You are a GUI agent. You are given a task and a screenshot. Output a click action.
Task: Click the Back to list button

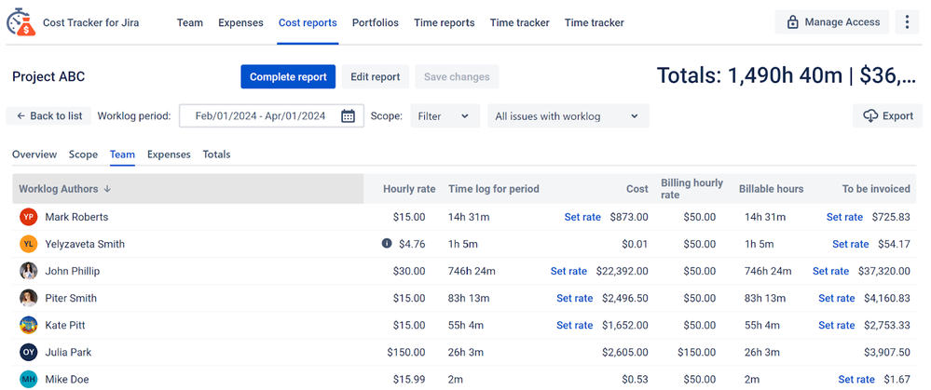coord(48,115)
